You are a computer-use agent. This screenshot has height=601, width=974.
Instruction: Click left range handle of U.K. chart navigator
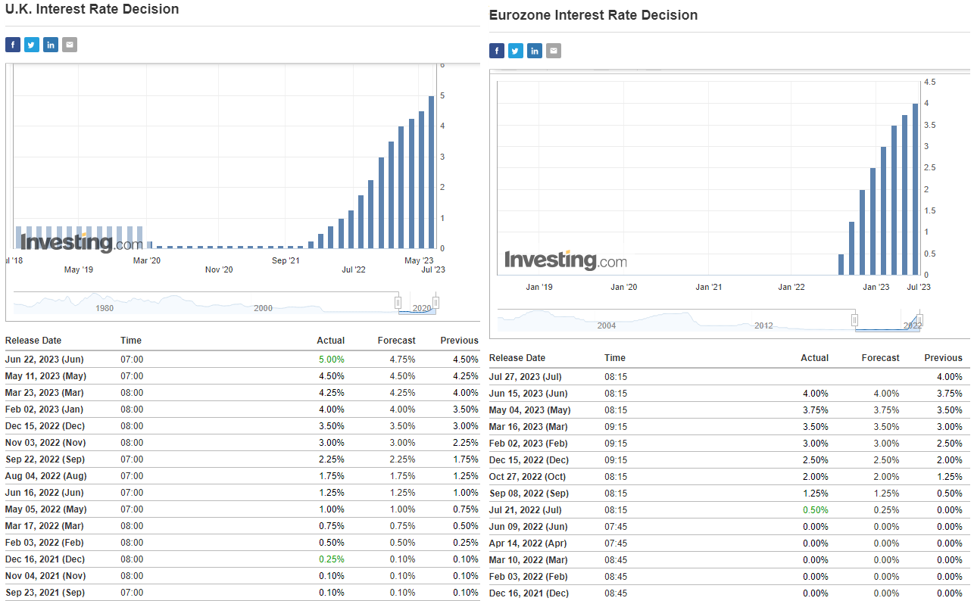click(398, 303)
